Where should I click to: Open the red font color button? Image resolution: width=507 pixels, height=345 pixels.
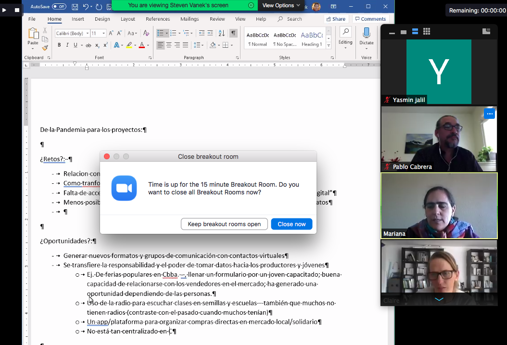(x=141, y=45)
